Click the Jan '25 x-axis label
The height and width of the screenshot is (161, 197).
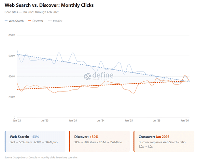point(129,121)
